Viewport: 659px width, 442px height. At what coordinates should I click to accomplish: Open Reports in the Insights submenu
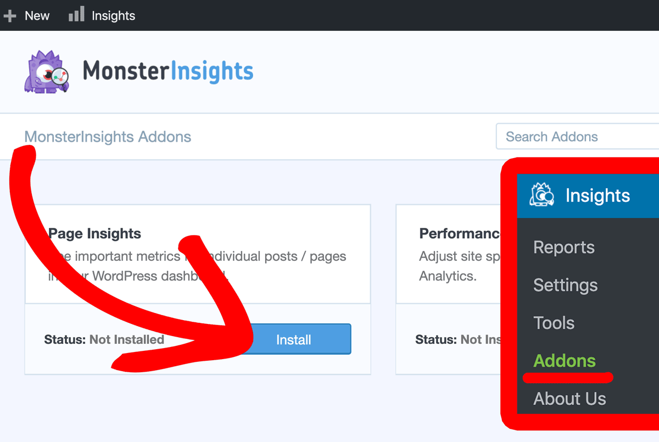point(564,247)
